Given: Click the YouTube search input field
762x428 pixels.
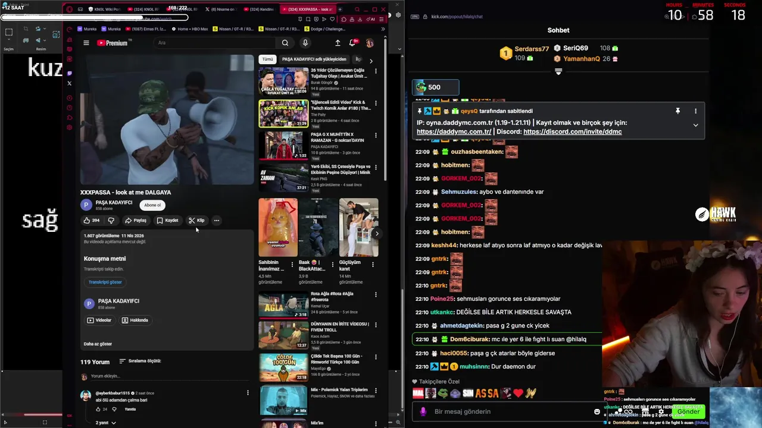Looking at the screenshot, I should pos(214,43).
